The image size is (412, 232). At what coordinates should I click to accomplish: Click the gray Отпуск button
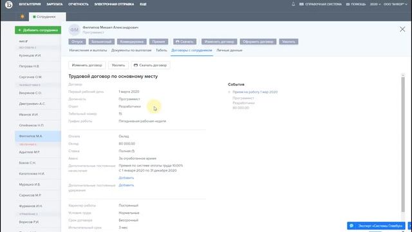pos(77,41)
